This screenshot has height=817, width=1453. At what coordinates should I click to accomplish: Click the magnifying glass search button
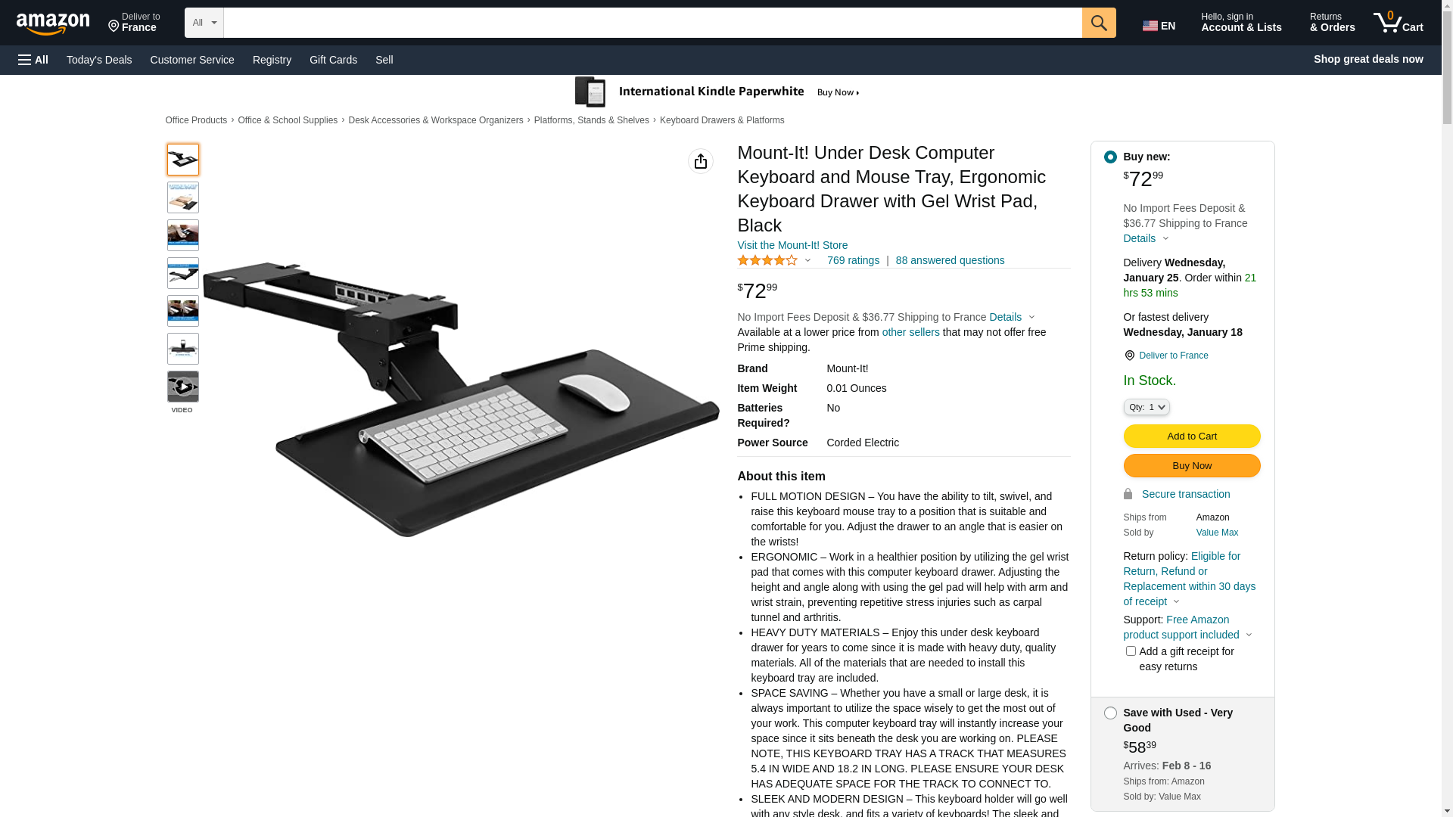1099,23
